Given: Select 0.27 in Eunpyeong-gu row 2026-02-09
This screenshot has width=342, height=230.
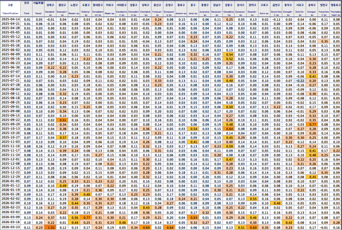Looking at the screenshot, I should pyautogui.click(x=169, y=203).
